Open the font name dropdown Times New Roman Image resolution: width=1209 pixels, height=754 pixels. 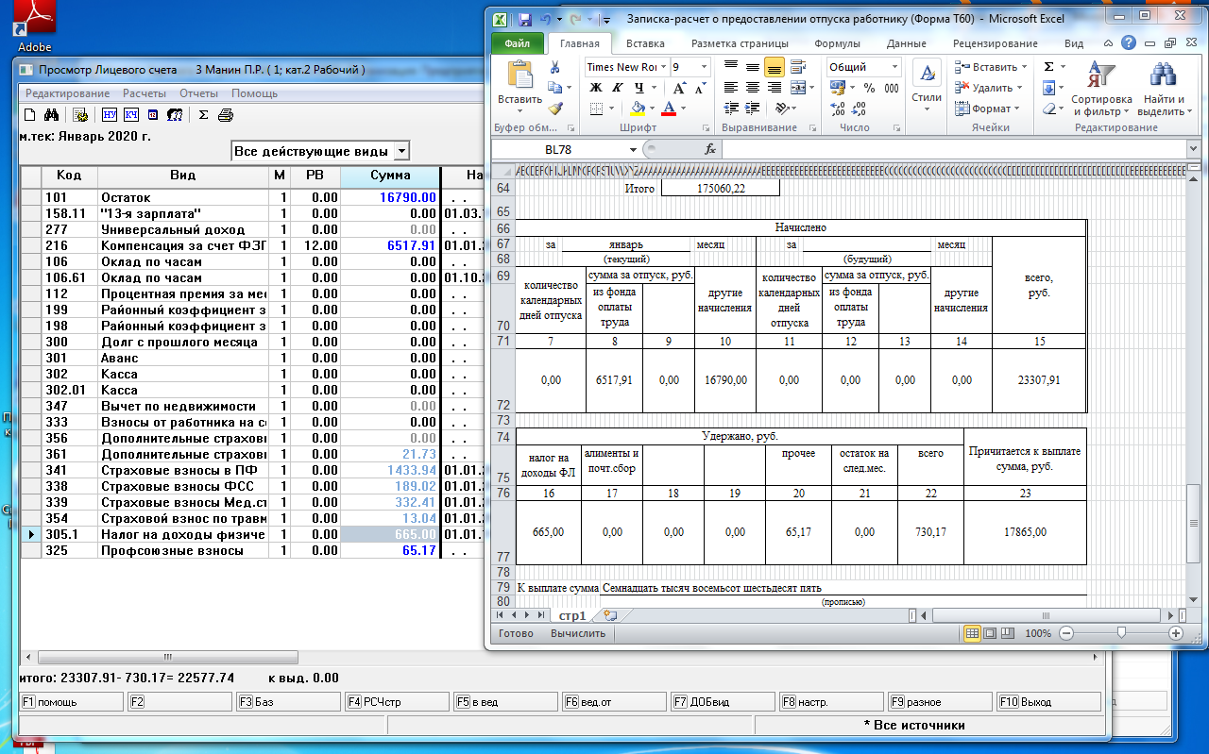664,67
